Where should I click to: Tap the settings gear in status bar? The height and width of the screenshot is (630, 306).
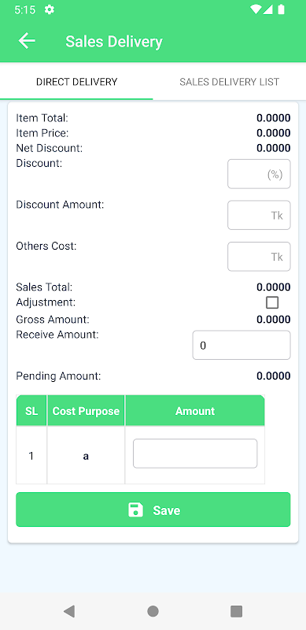(50, 9)
